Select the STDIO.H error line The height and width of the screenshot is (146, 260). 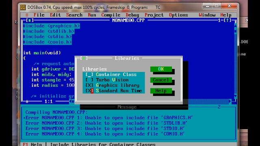[105, 129]
